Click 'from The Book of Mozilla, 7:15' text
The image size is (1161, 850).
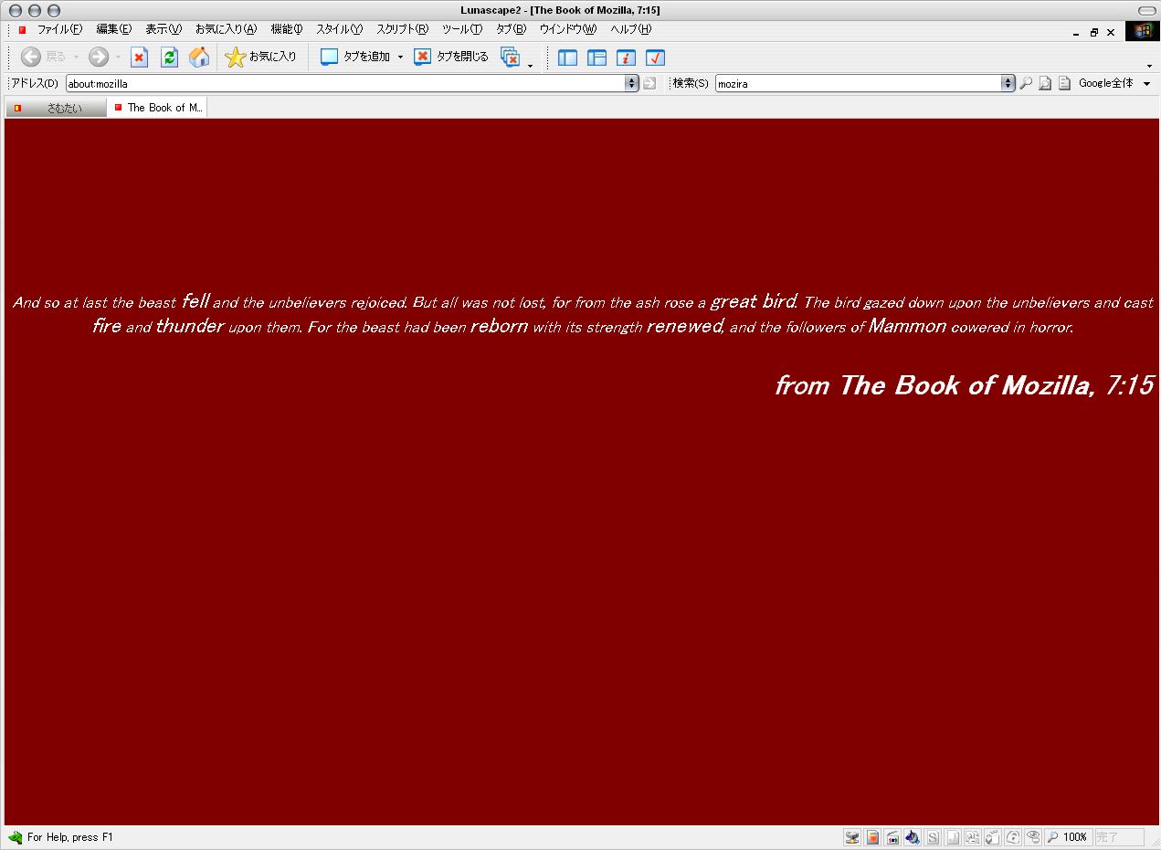tap(965, 385)
